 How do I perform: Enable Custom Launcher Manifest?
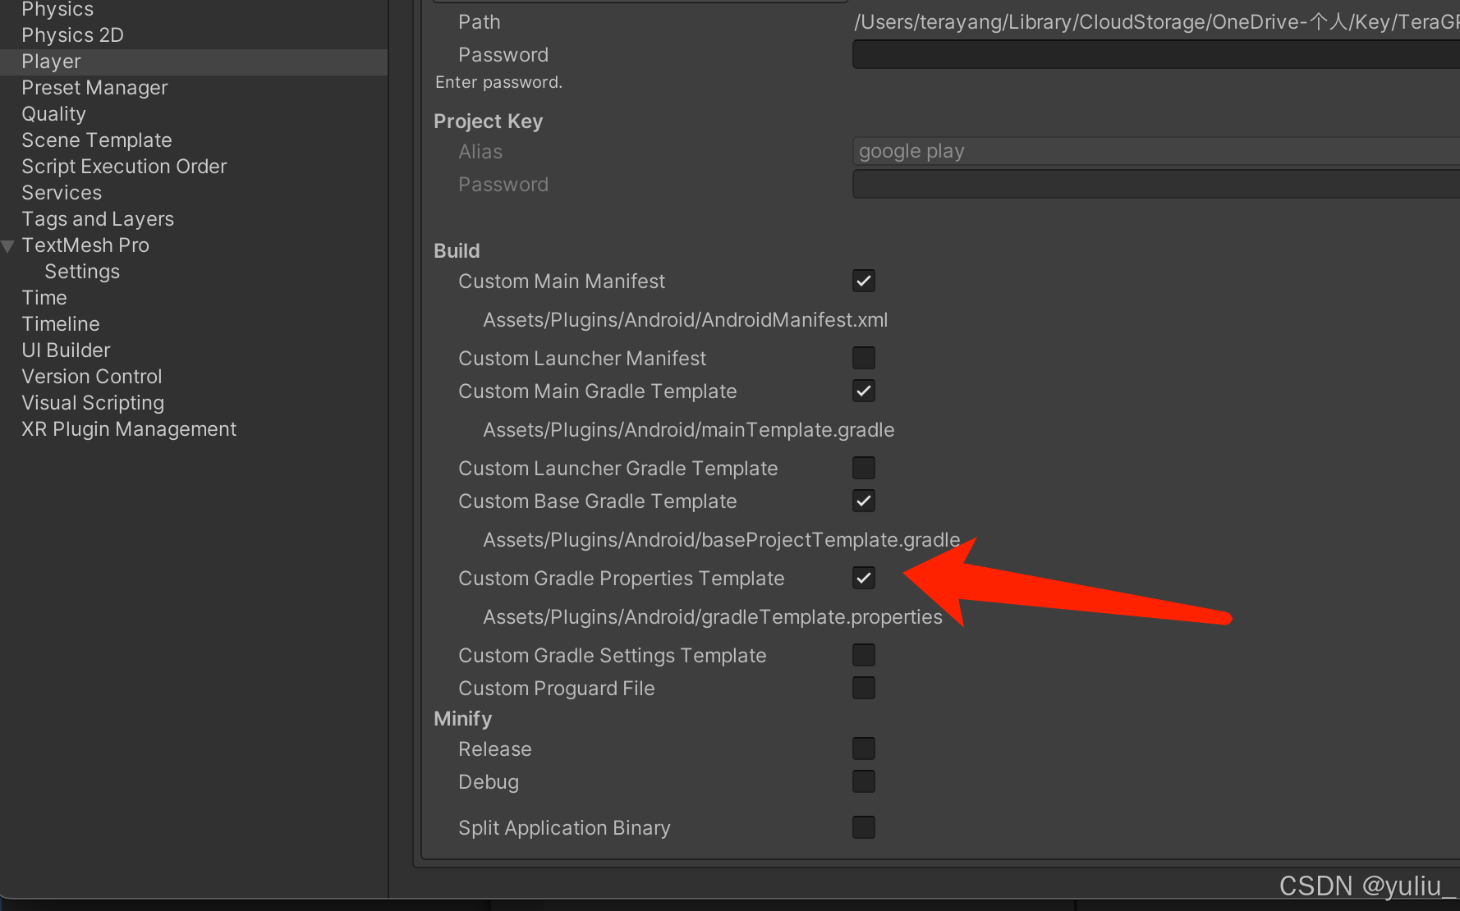pos(863,357)
